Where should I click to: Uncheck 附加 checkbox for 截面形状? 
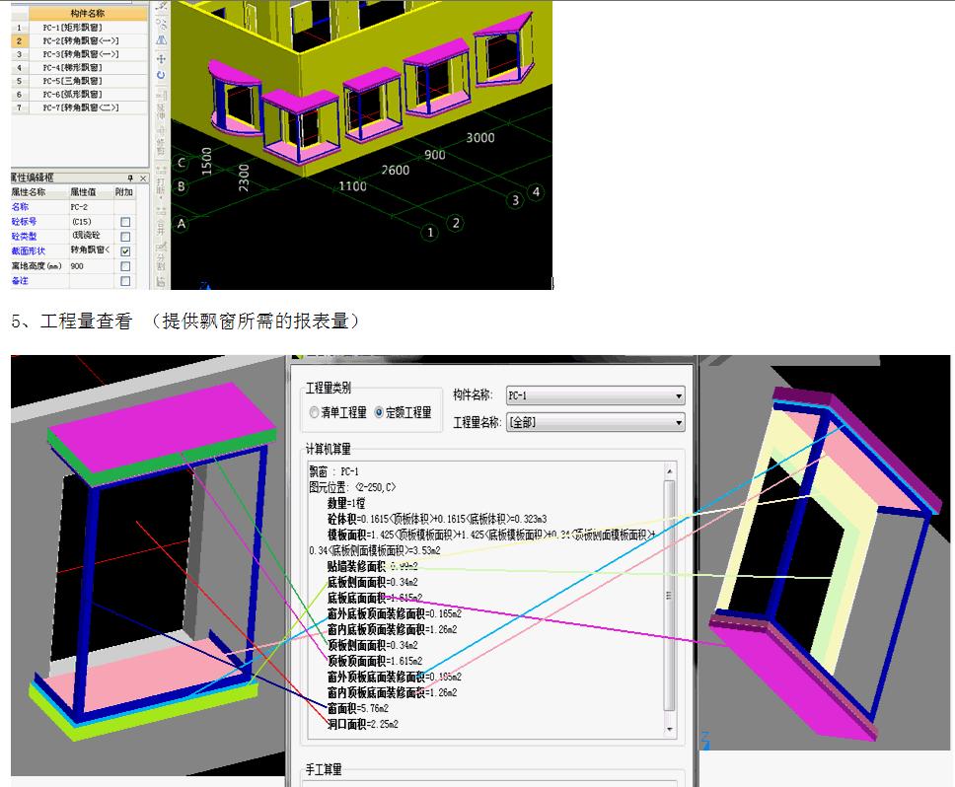click(x=125, y=251)
